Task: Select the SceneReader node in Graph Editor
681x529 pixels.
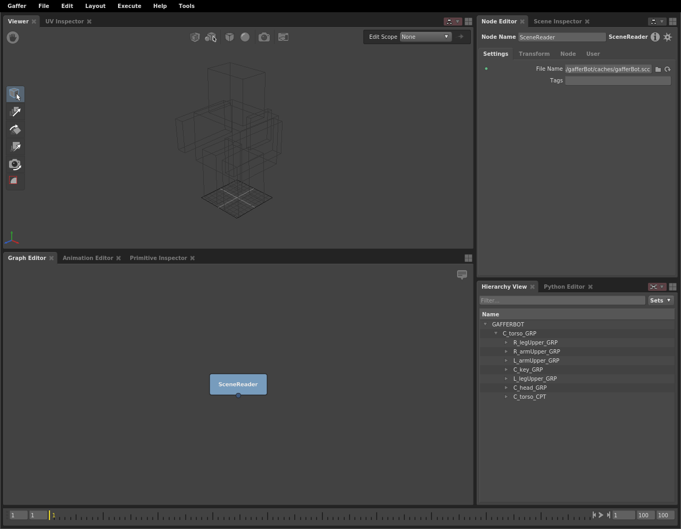Action: pyautogui.click(x=238, y=384)
